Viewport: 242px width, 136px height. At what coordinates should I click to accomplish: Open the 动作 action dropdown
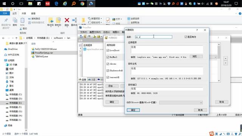pyautogui.click(x=181, y=102)
